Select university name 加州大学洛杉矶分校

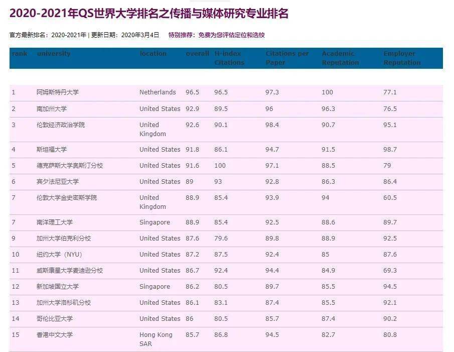(64, 302)
